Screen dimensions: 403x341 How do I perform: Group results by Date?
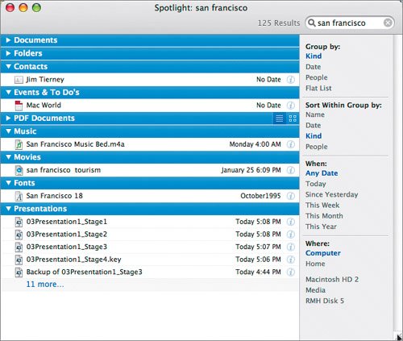pyautogui.click(x=313, y=67)
